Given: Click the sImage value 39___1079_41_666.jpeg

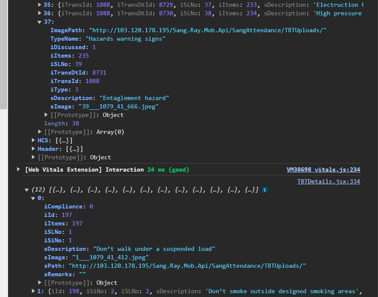Looking at the screenshot, I should tap(116, 106).
